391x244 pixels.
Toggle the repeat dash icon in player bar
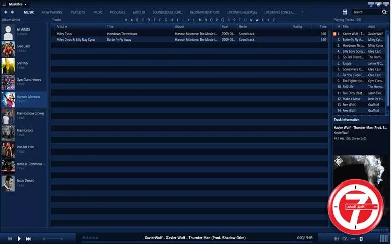353,239
